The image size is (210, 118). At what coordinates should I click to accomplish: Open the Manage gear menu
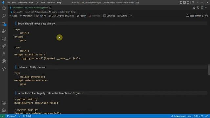click(4, 110)
